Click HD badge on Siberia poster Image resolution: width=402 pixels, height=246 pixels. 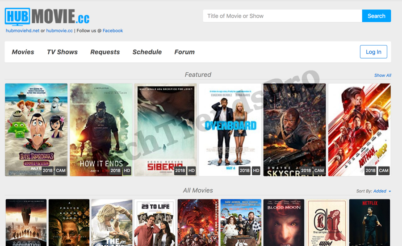[x=192, y=171]
